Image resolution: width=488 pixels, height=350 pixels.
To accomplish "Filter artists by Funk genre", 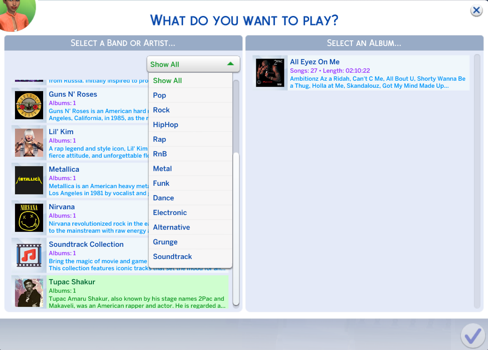I will pyautogui.click(x=191, y=183).
